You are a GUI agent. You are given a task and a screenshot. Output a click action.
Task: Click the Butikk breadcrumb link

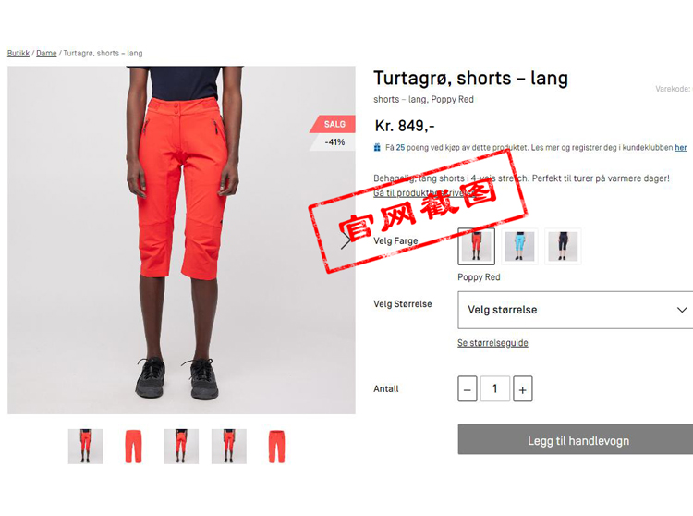click(18, 53)
